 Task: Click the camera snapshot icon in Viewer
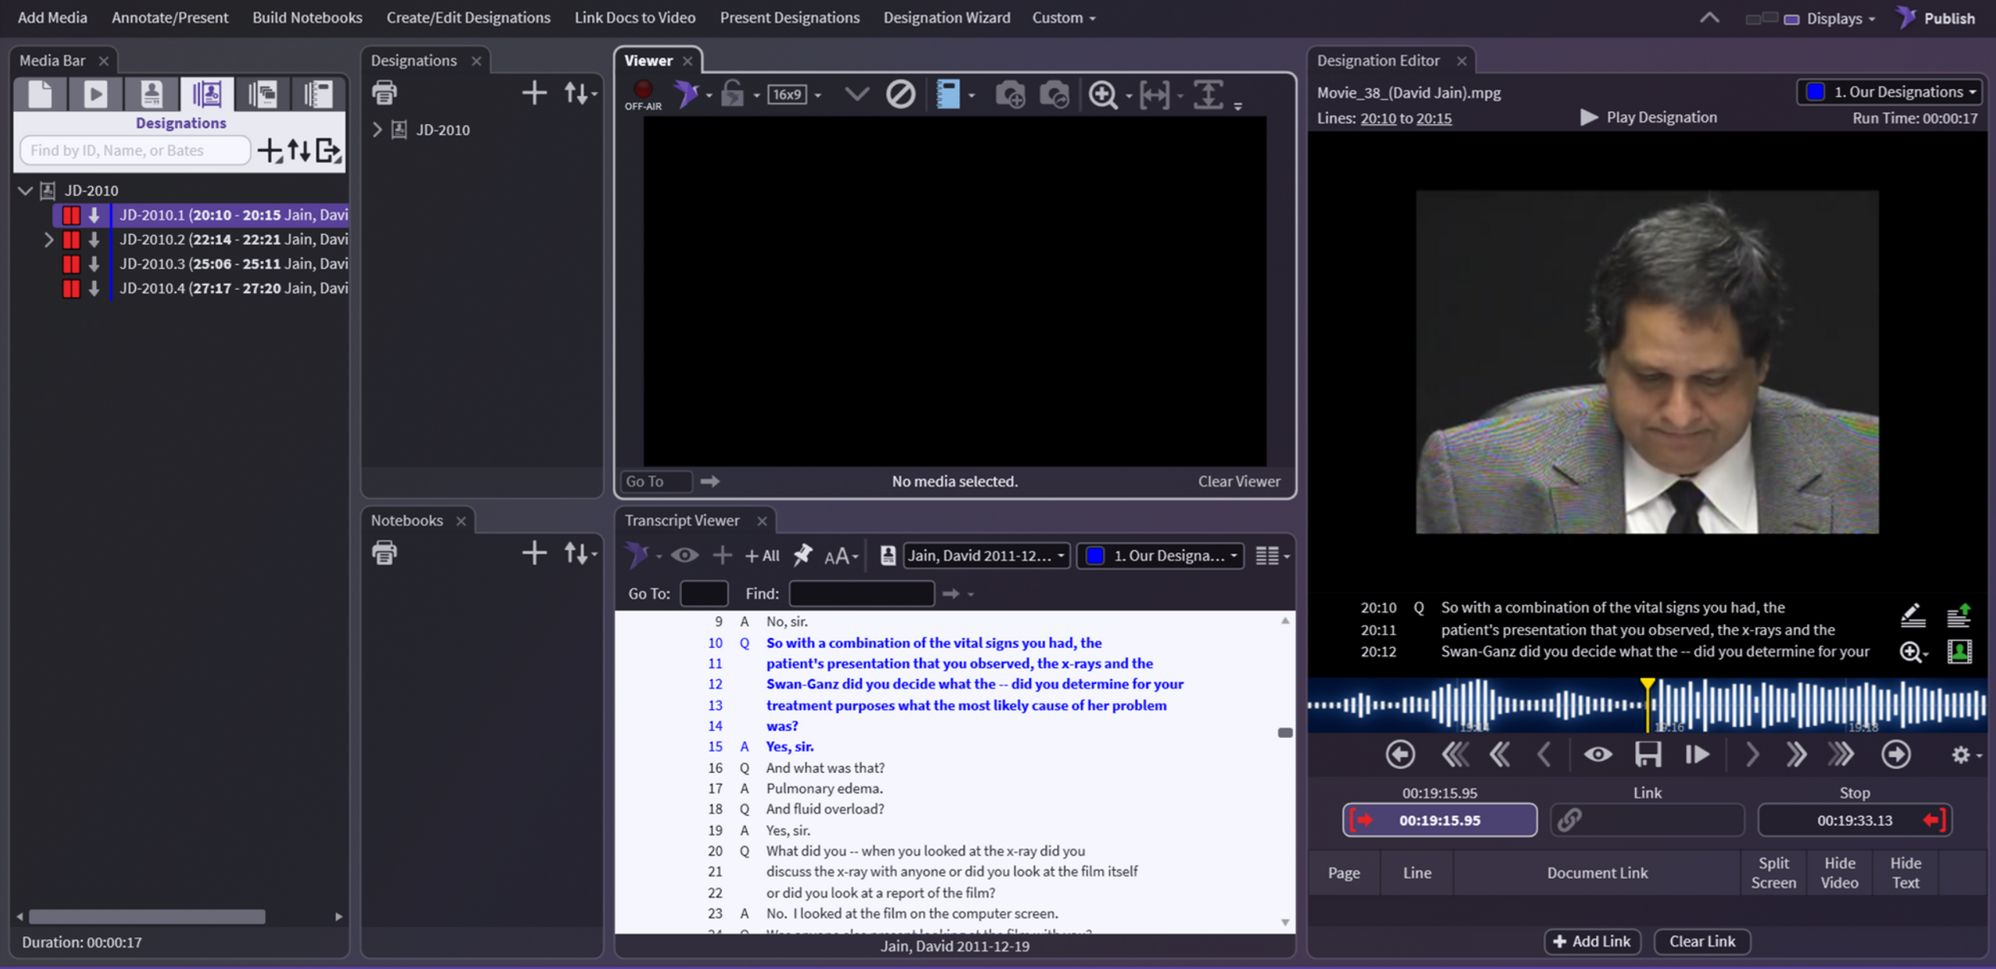point(1009,94)
